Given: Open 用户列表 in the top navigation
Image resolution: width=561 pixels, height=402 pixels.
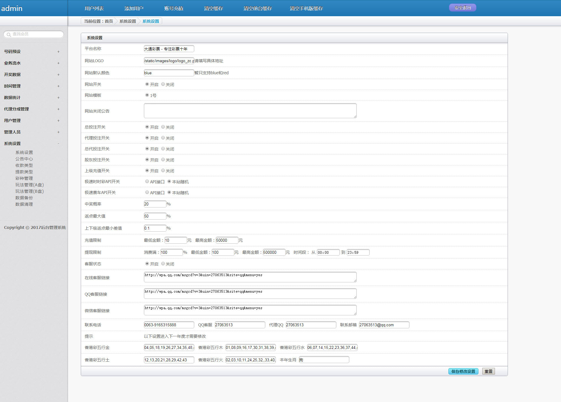Looking at the screenshot, I should pyautogui.click(x=94, y=8).
